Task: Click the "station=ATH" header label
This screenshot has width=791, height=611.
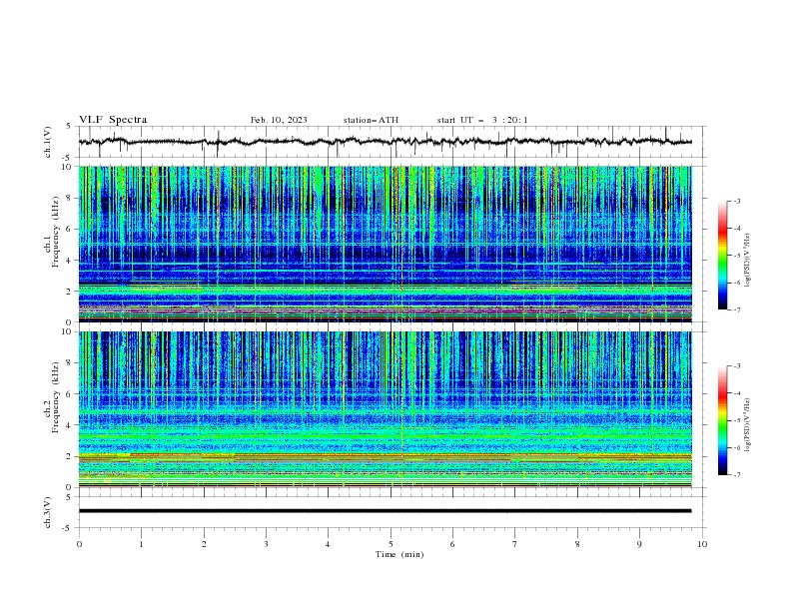Action: (371, 120)
